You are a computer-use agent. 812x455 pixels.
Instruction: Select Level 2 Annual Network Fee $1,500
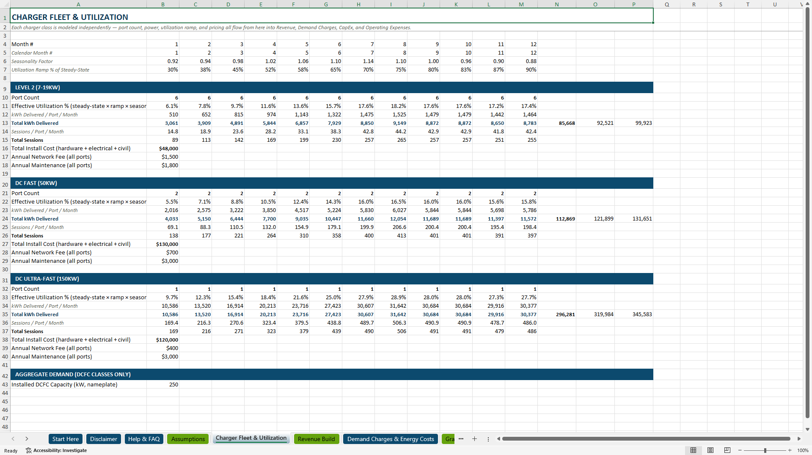point(163,157)
